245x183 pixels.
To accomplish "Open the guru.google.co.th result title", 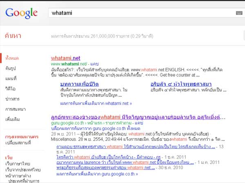I will click(x=138, y=117).
